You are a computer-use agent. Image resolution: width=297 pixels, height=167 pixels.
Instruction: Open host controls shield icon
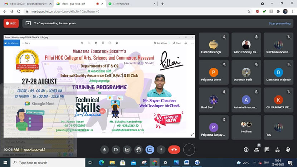288,150
